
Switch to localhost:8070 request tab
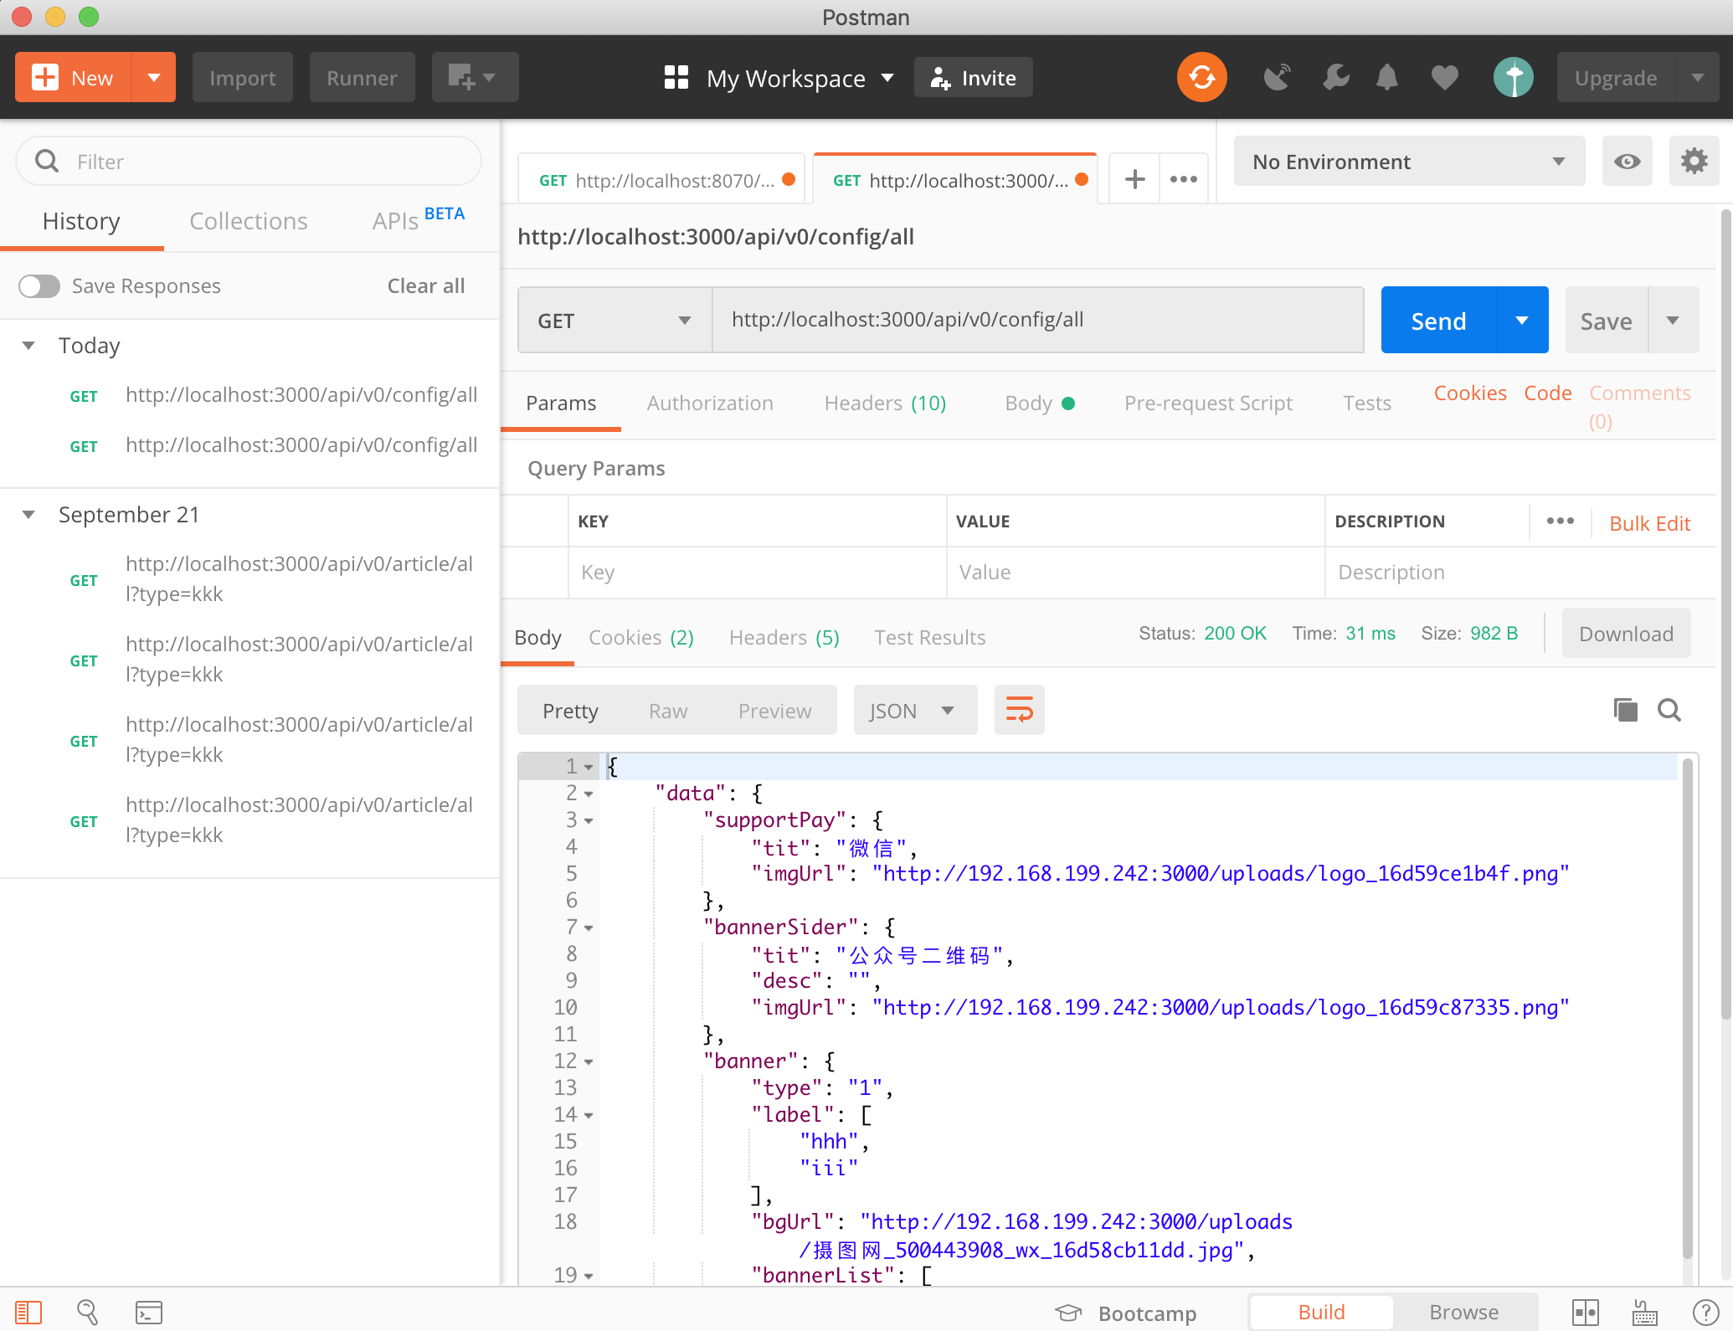tap(661, 179)
